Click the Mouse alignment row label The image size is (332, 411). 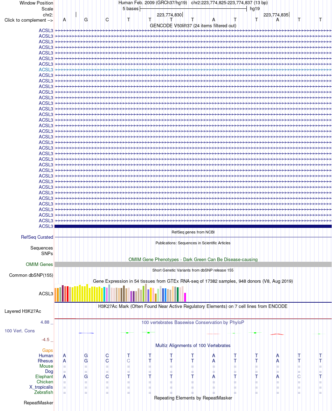46,366
